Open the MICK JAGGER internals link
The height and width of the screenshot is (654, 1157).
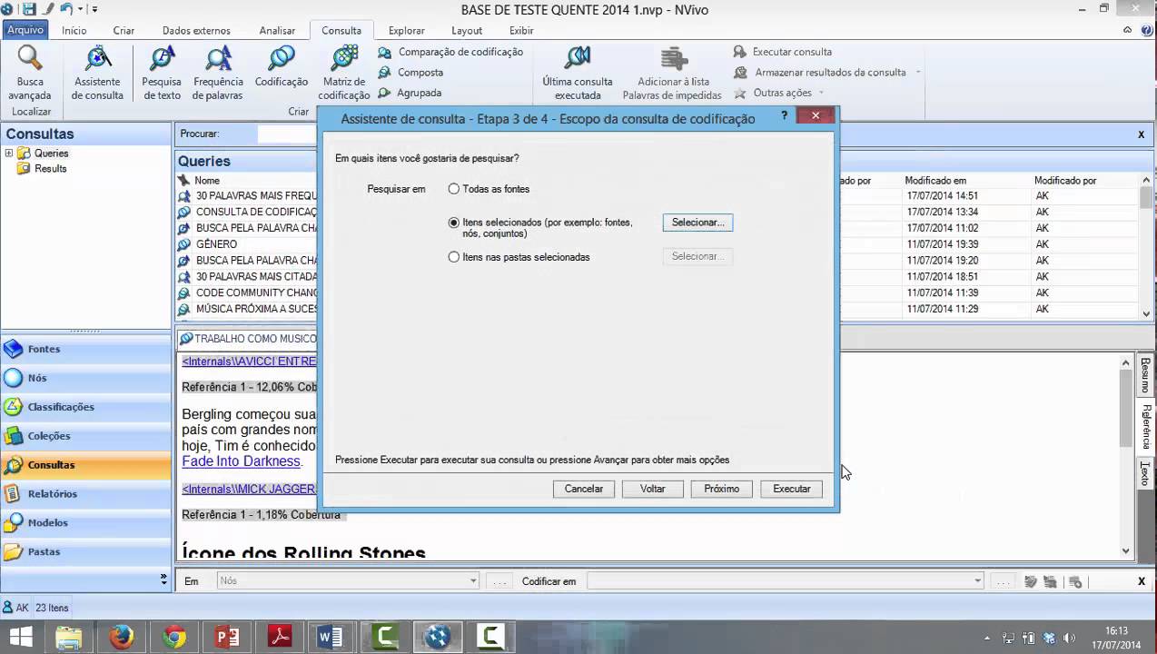[249, 489]
